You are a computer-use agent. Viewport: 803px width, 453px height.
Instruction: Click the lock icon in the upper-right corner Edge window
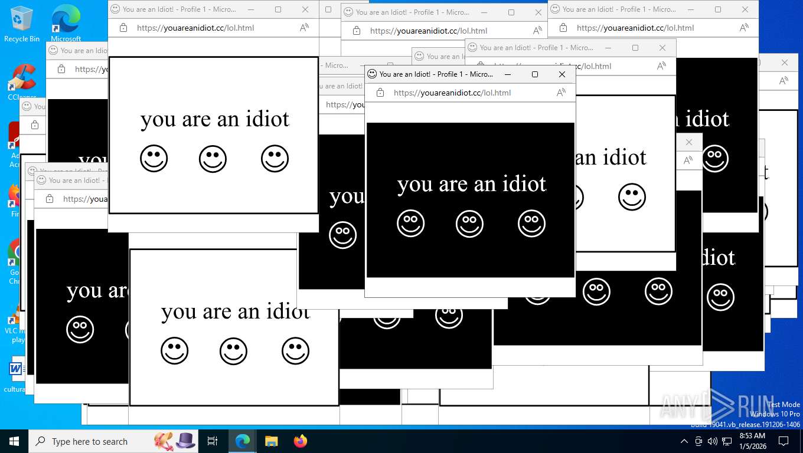pyautogui.click(x=563, y=28)
